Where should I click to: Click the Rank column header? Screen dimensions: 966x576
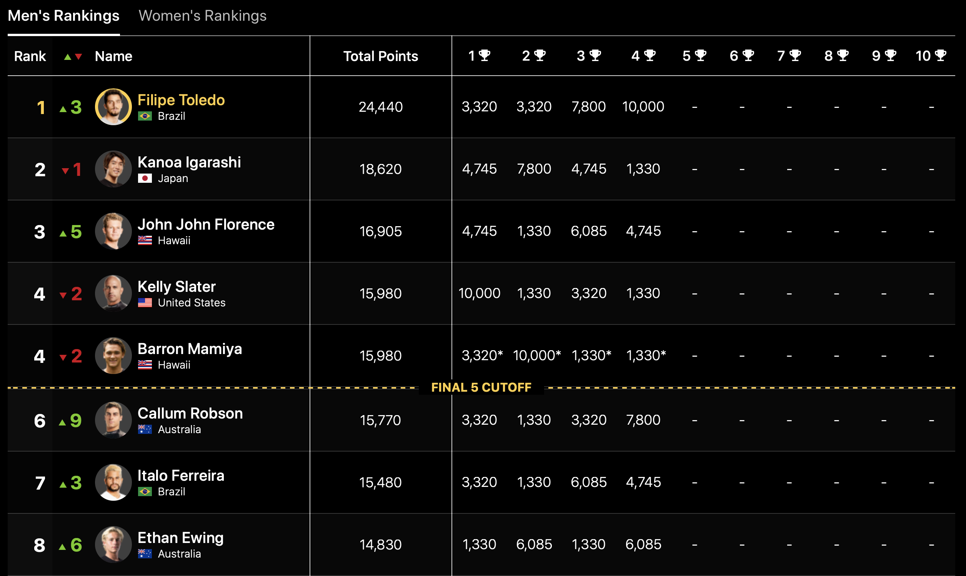30,56
